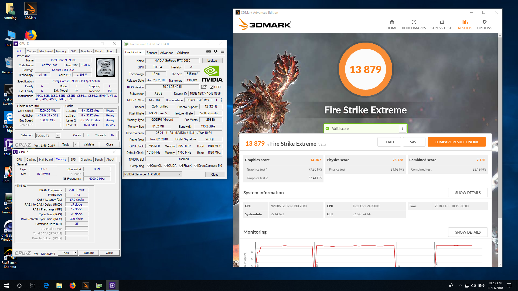Click the NVIDIA logo in GPU-Z
This screenshot has height=291, width=518.
pyautogui.click(x=212, y=74)
